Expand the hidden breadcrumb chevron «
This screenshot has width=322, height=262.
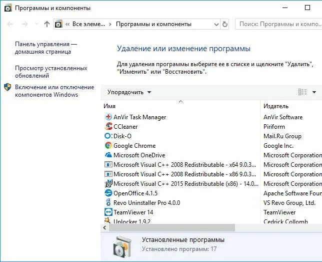point(67,24)
